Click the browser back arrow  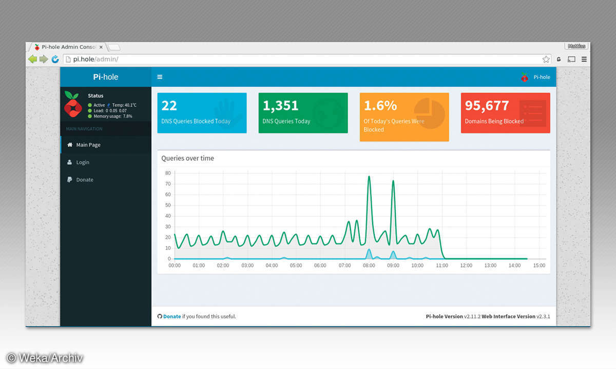coord(32,59)
